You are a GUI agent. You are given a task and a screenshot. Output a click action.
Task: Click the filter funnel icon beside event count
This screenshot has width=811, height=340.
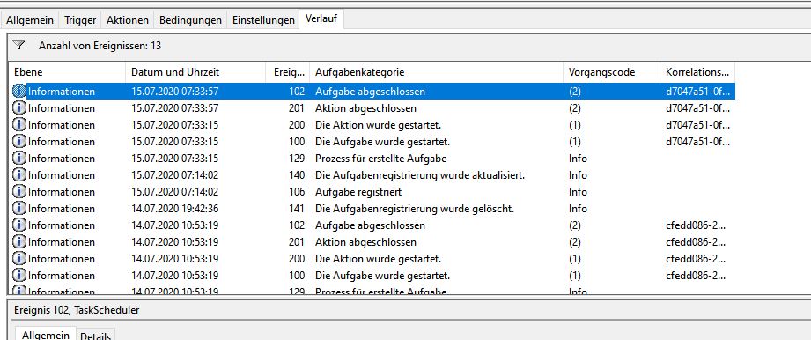click(x=19, y=45)
